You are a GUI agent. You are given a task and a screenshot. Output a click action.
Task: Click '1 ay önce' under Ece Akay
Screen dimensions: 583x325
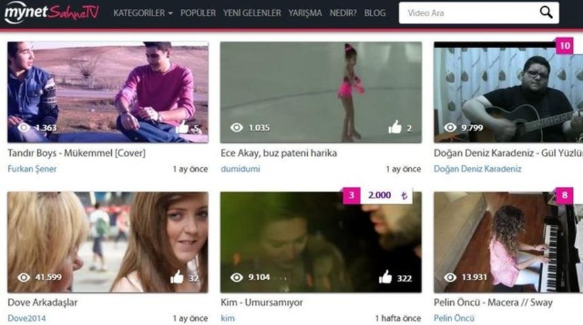(403, 169)
